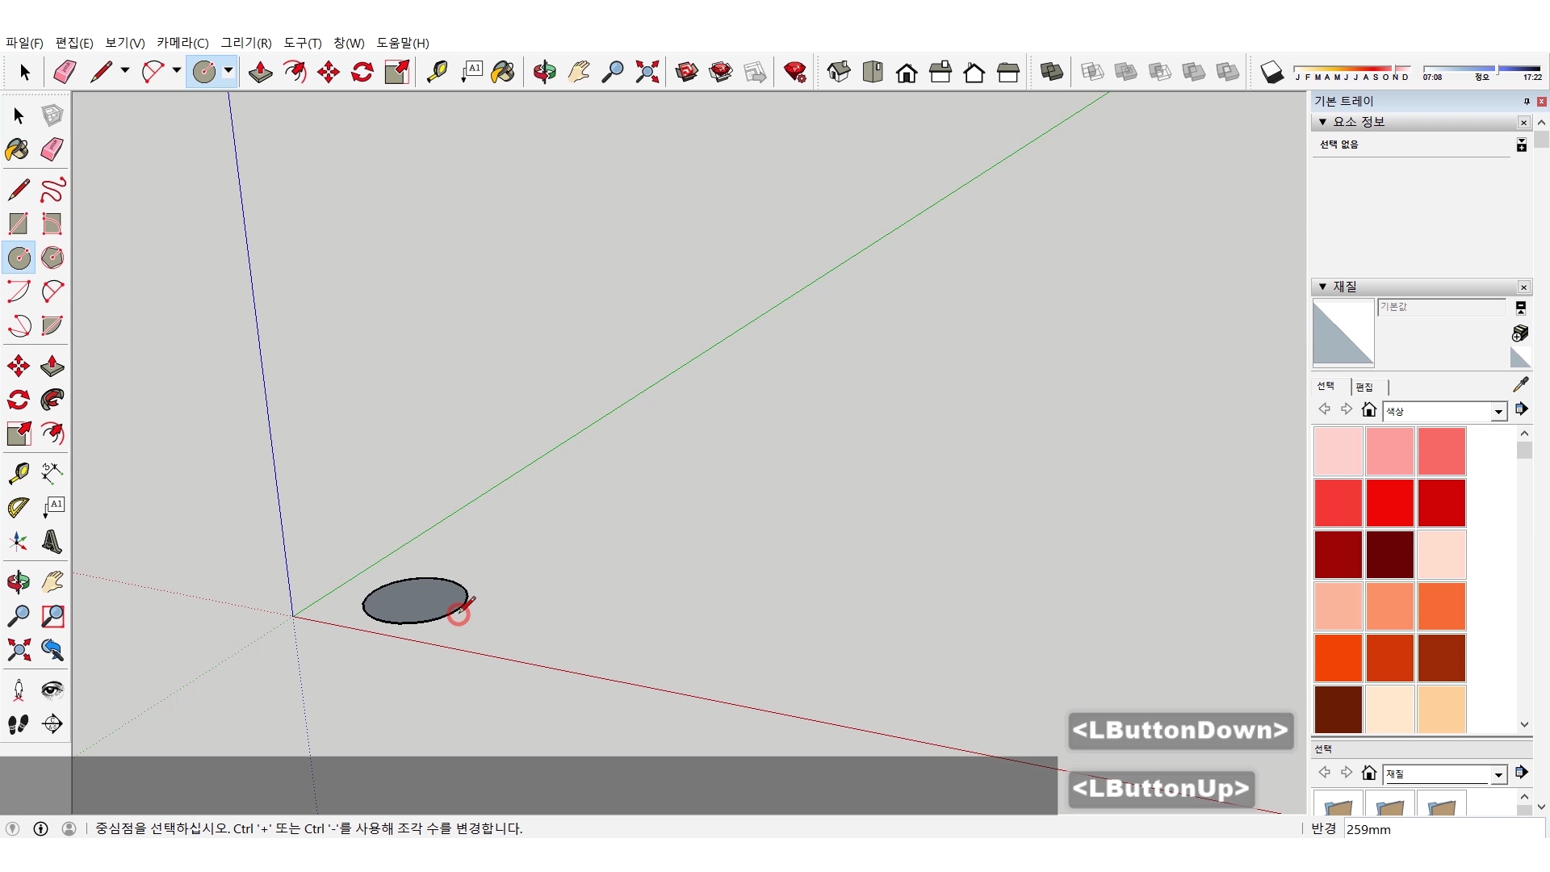This screenshot has width=1550, height=872.
Task: Open the circle tool dropdown arrow
Action: (x=228, y=71)
